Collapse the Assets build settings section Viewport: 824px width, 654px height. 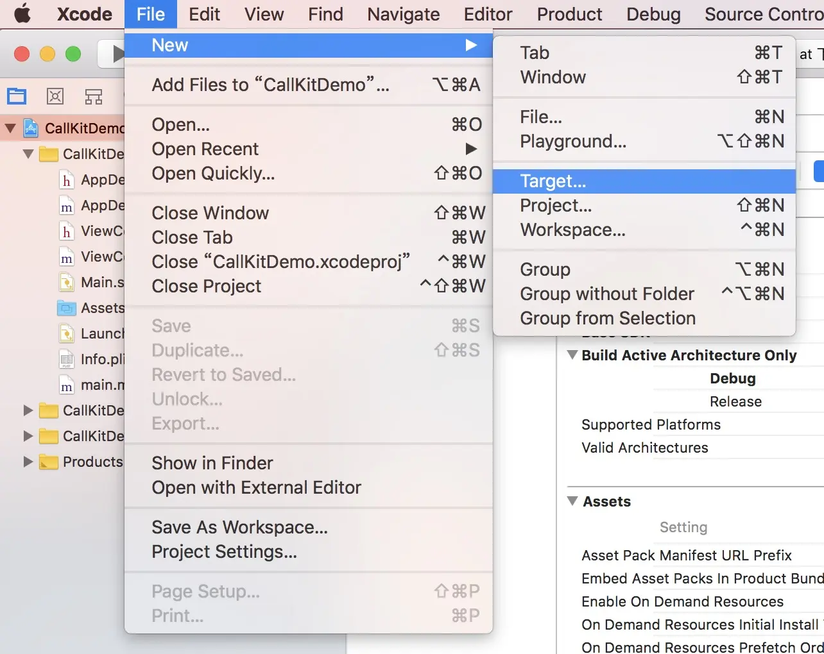572,501
